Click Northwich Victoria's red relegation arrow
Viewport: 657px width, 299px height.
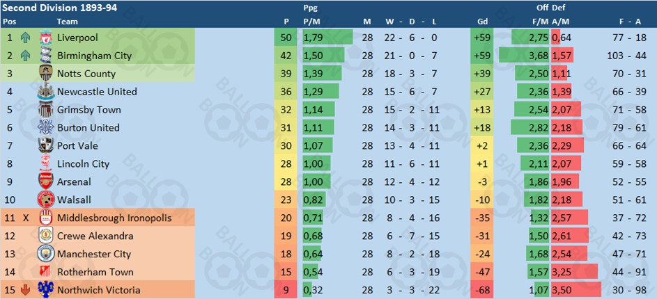26,290
